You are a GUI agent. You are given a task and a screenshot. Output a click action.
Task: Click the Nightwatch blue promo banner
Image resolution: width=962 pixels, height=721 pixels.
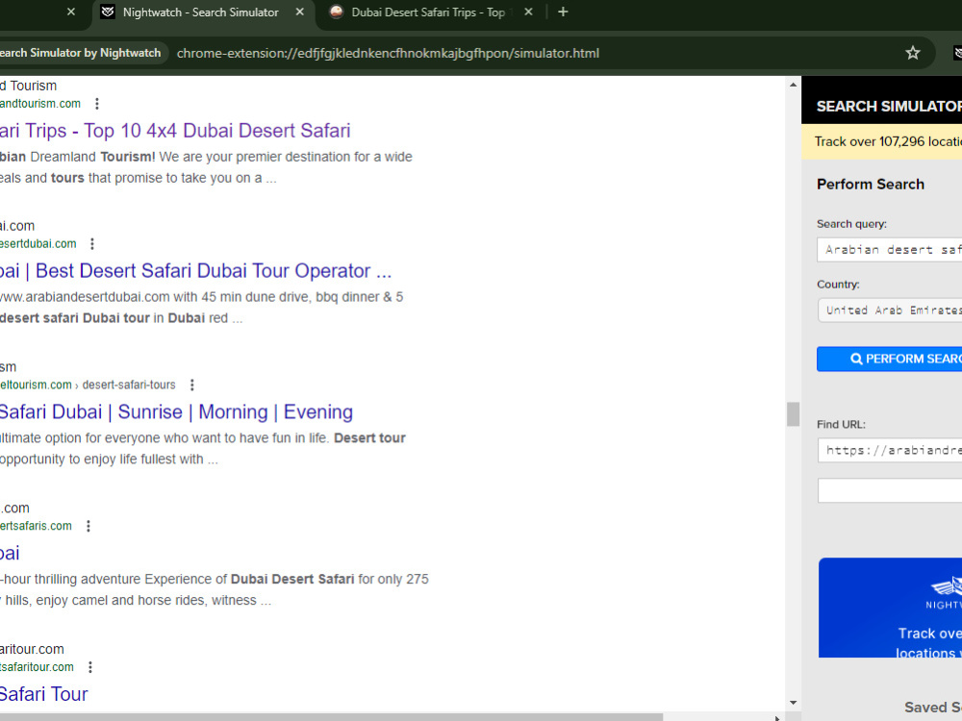[890, 608]
